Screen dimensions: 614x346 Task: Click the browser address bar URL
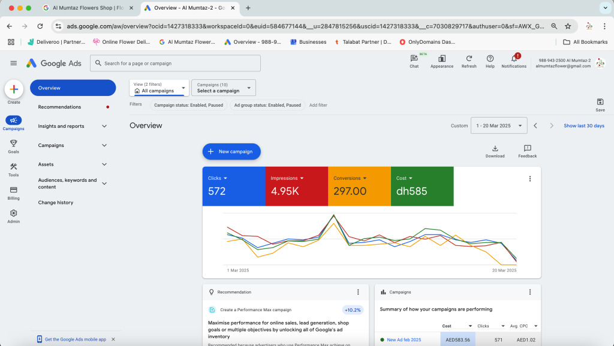(305, 26)
